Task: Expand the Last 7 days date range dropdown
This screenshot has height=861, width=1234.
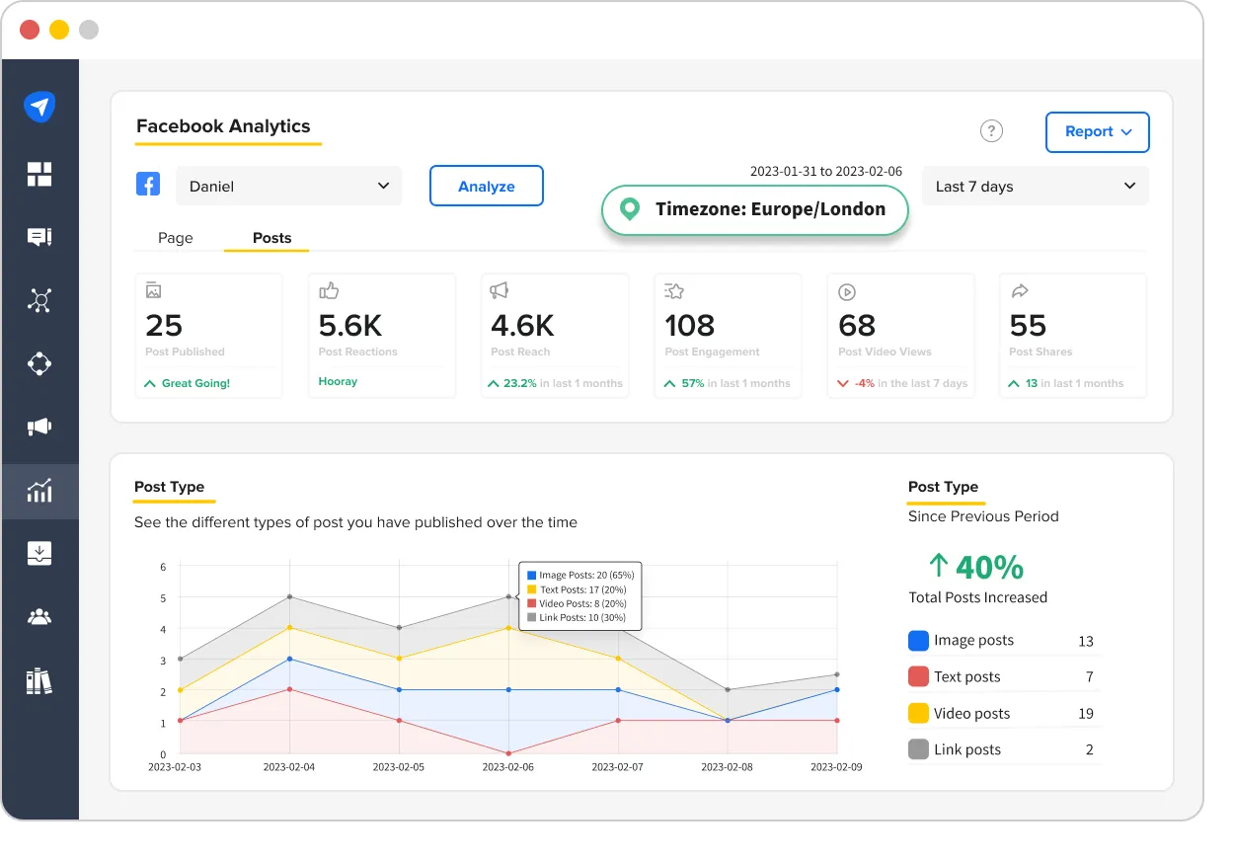Action: (1035, 185)
